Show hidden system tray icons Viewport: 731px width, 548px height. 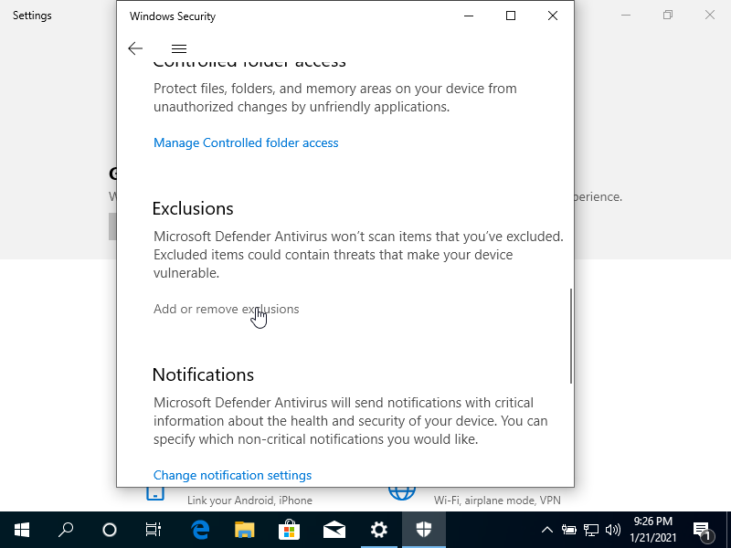547,530
